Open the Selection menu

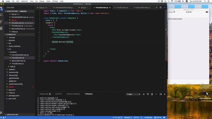click(25, 1)
